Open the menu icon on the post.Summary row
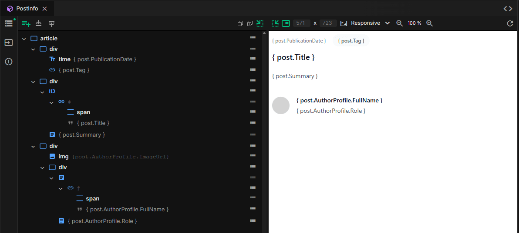519x233 pixels. point(253,135)
